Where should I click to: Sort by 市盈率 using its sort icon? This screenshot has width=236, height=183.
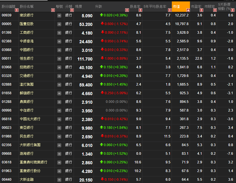coord(201,10)
